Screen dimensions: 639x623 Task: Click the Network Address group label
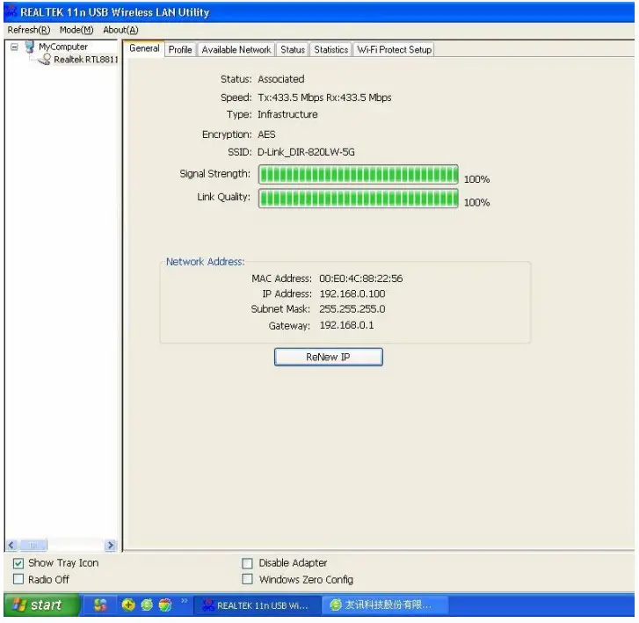pyautogui.click(x=205, y=262)
